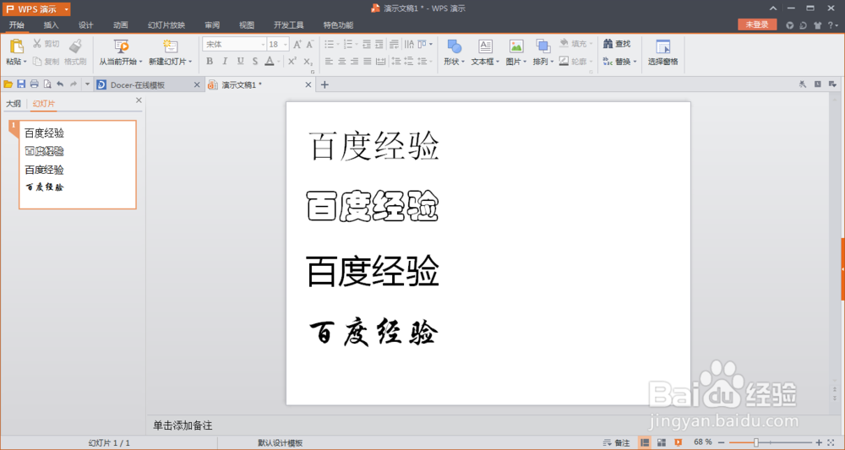Image resolution: width=845 pixels, height=450 pixels.
Task: Expand the 文本框 text box dropdown
Action: [498, 62]
